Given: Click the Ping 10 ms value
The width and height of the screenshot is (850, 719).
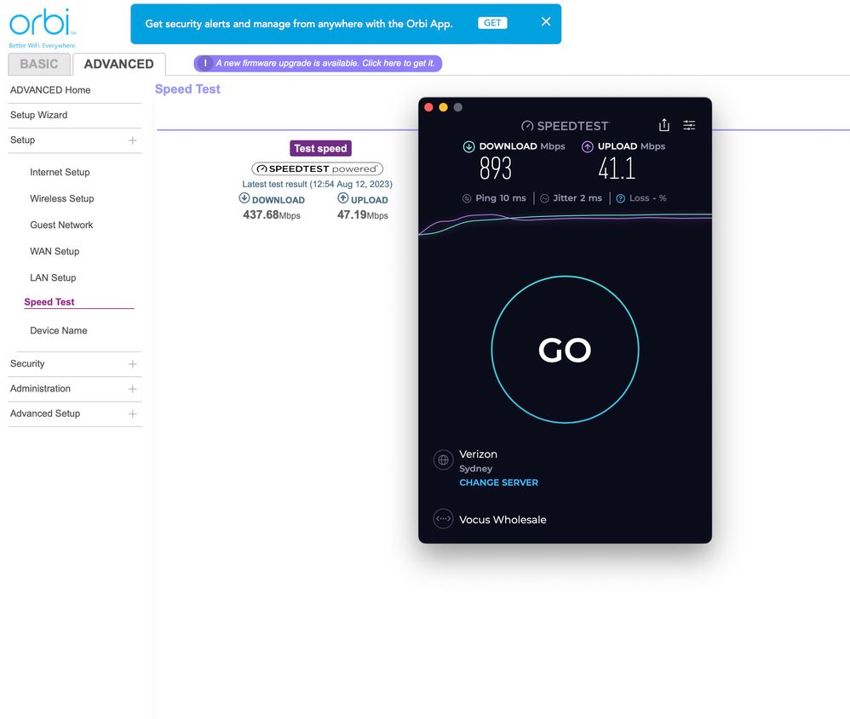Looking at the screenshot, I should coord(500,198).
